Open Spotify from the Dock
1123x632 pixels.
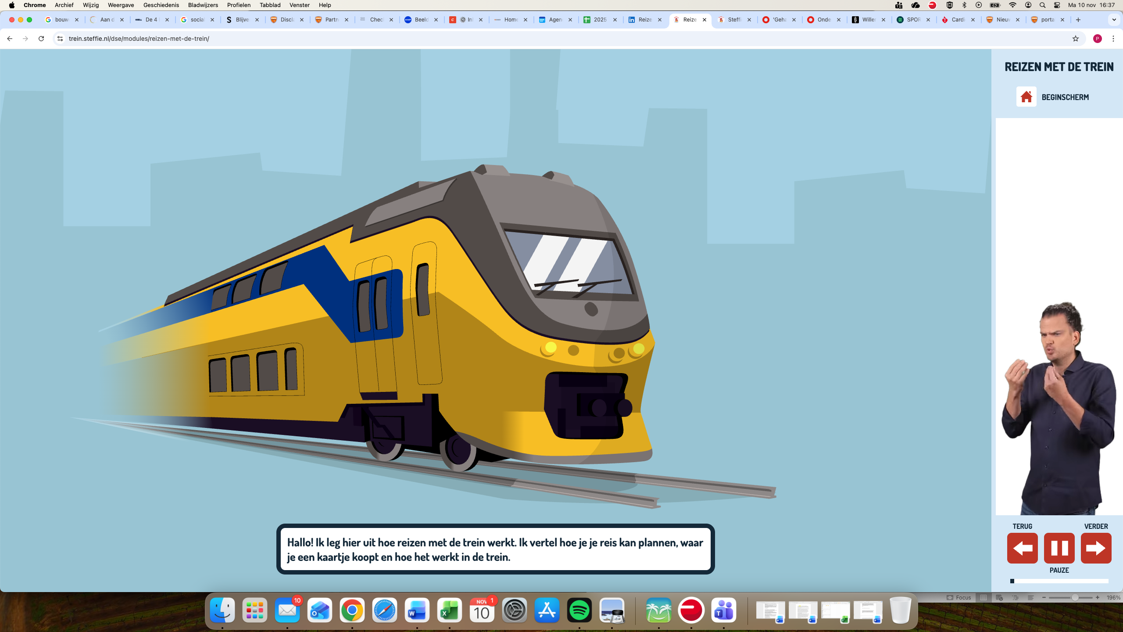pyautogui.click(x=579, y=610)
